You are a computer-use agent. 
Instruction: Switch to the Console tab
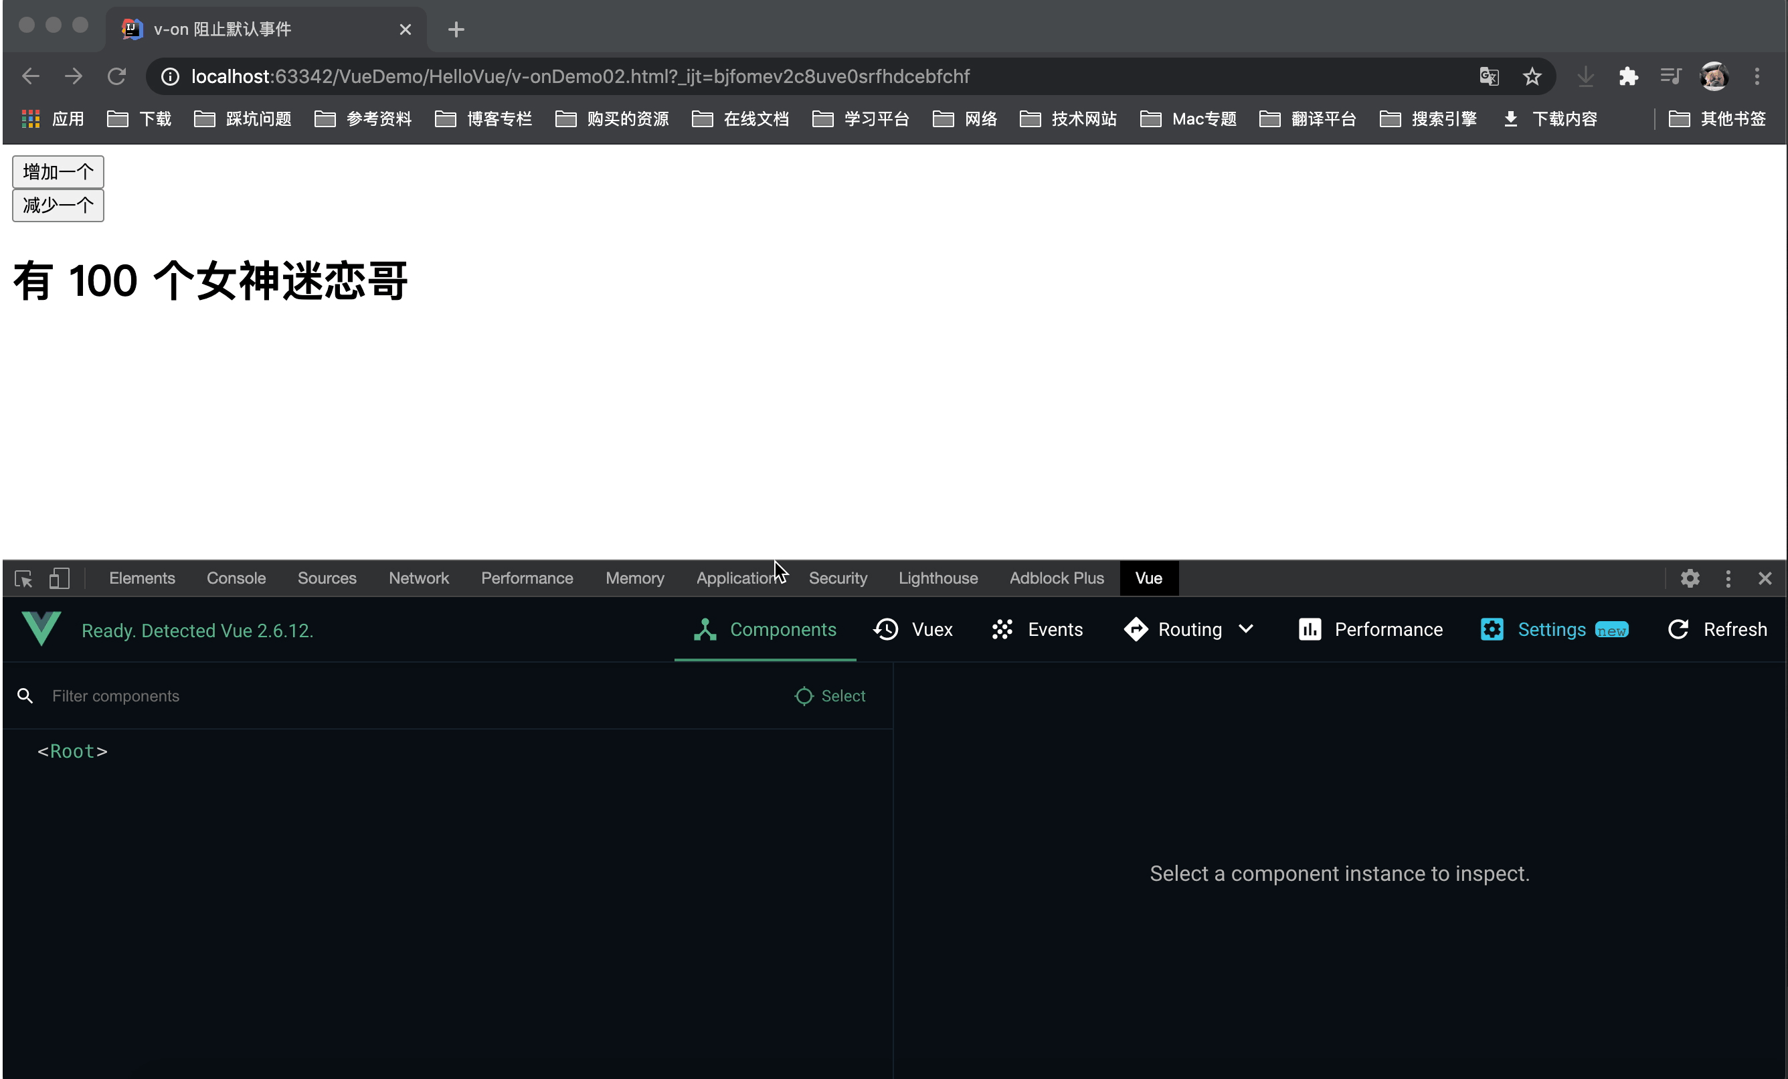click(236, 578)
